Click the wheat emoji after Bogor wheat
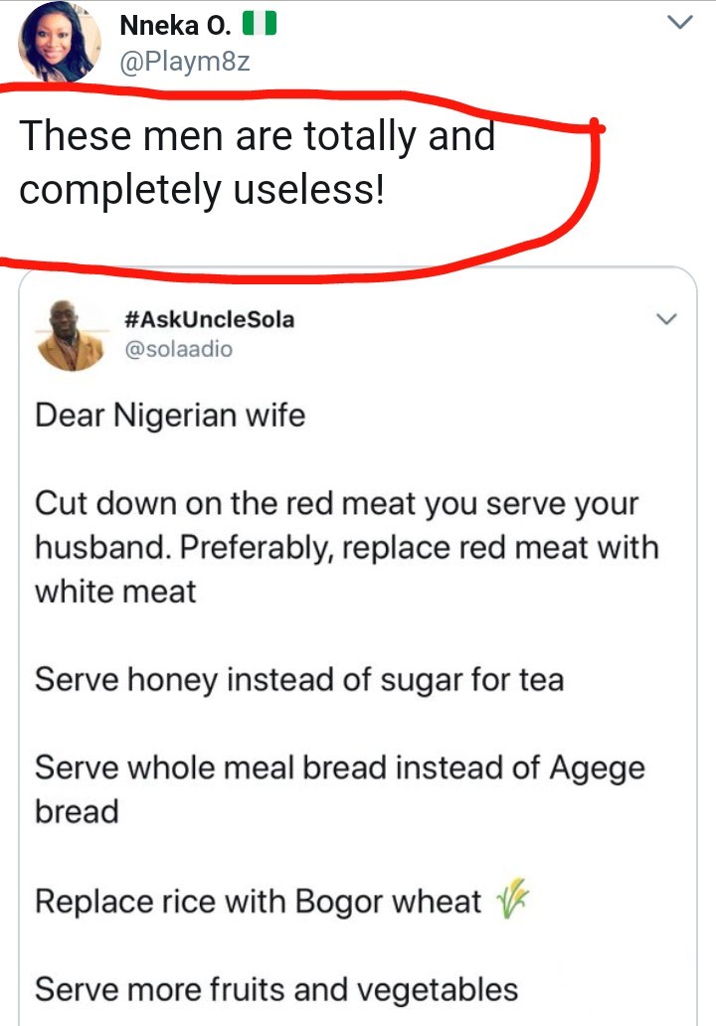 coord(513,902)
